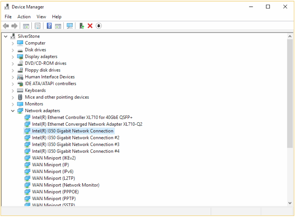Select Intel Ethernet Converged Network Adapter XL710-Q2
The width and height of the screenshot is (295, 217).
pyautogui.click(x=87, y=124)
